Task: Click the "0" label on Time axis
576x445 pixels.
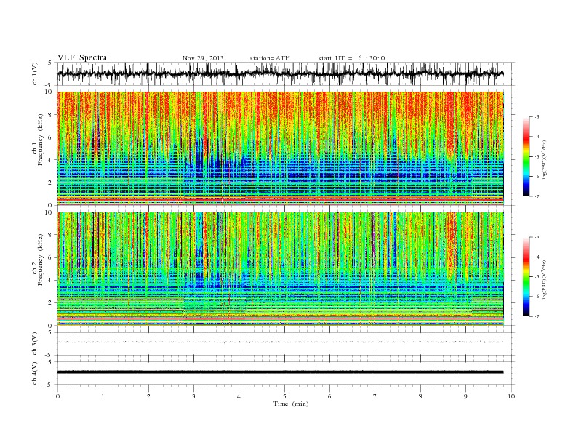Action: point(57,396)
